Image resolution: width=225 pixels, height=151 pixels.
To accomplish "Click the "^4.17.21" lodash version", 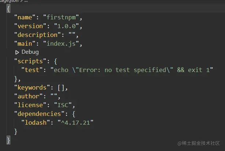I will (x=75, y=122).
